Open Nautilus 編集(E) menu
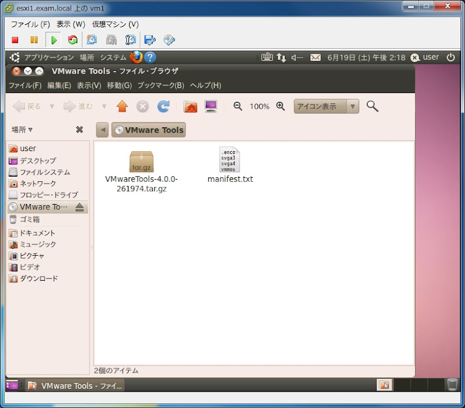This screenshot has height=408, width=465. [59, 85]
